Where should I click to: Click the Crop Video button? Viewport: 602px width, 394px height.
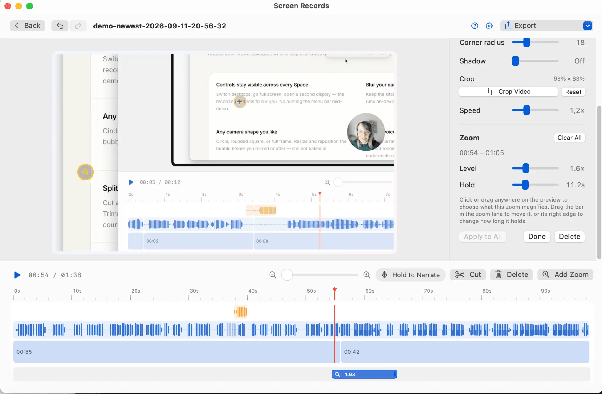pyautogui.click(x=509, y=92)
